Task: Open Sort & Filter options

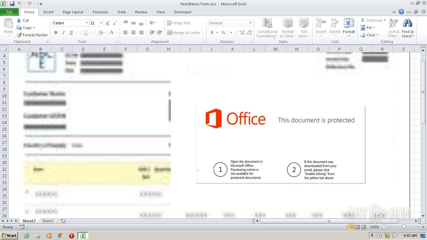Action: coord(394,28)
